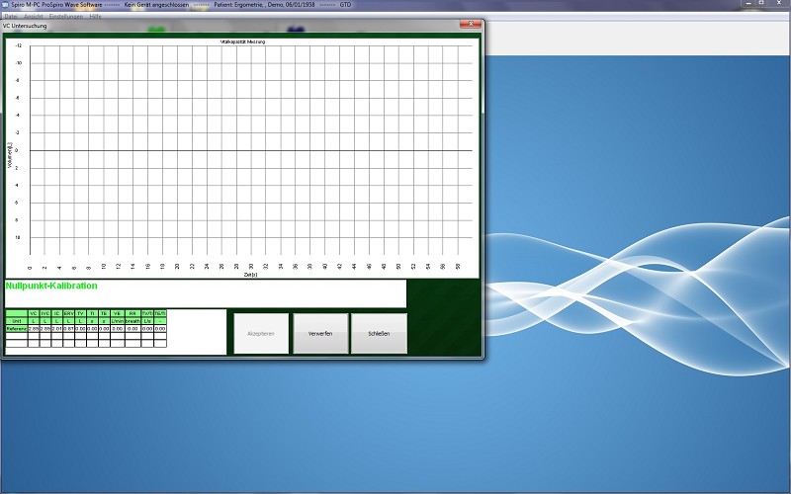This screenshot has width=791, height=494.
Task: Click the Unit row label in table
Action: tap(16, 321)
